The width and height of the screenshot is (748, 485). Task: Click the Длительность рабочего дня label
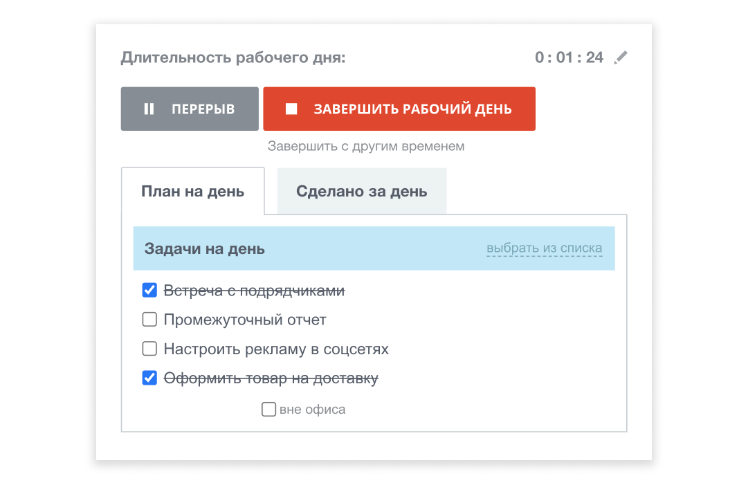click(233, 57)
